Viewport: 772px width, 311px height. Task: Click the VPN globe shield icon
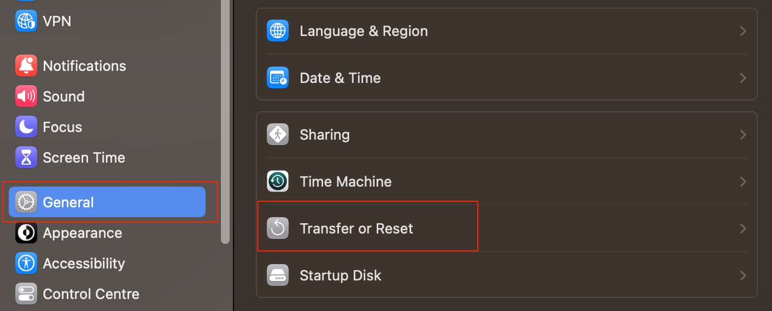pos(26,21)
